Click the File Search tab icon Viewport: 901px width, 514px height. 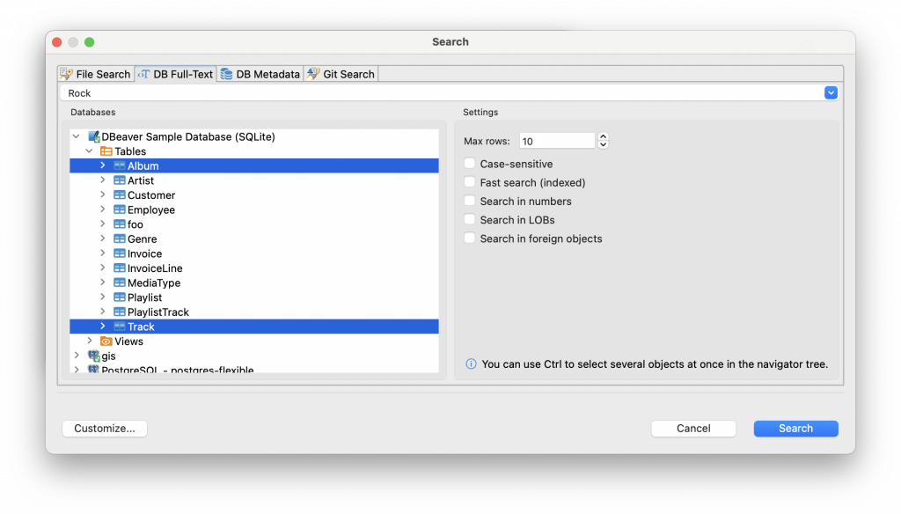pyautogui.click(x=67, y=74)
